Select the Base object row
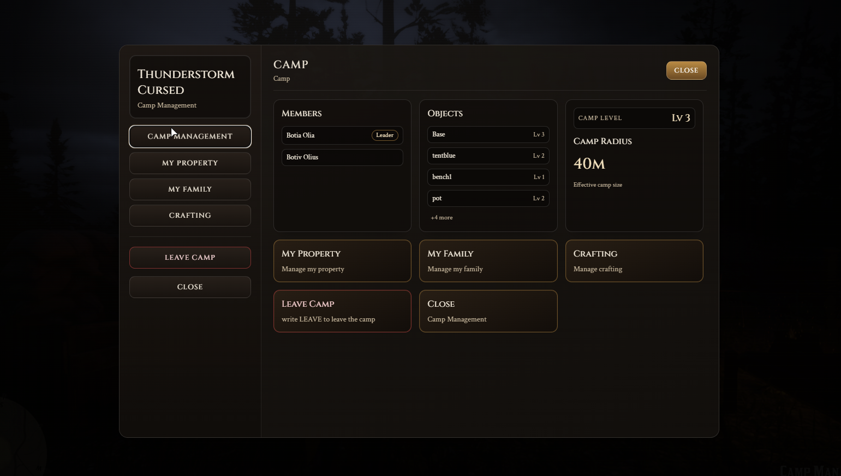 coord(488,134)
